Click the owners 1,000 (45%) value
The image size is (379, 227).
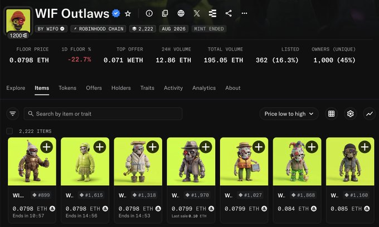point(334,60)
